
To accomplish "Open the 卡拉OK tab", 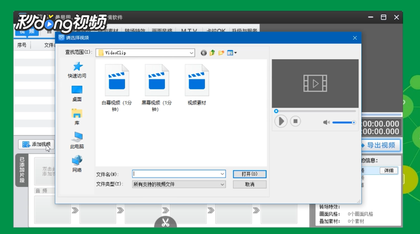I will [x=216, y=30].
